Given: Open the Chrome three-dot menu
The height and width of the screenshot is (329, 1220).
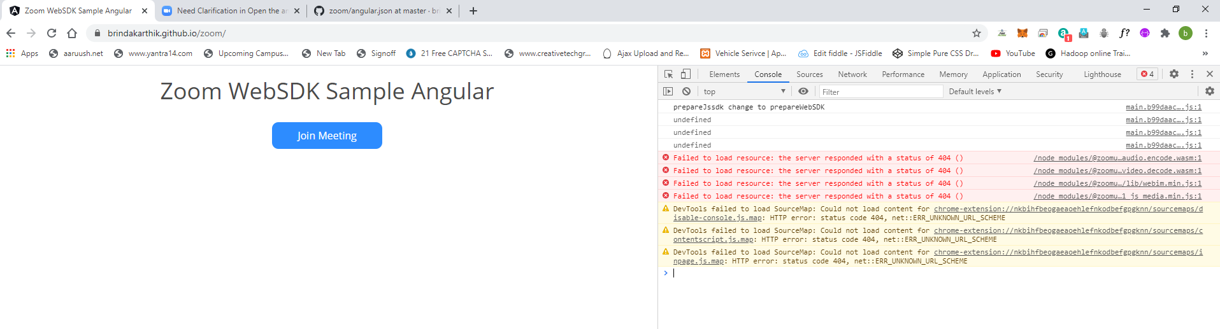Looking at the screenshot, I should pos(1206,33).
